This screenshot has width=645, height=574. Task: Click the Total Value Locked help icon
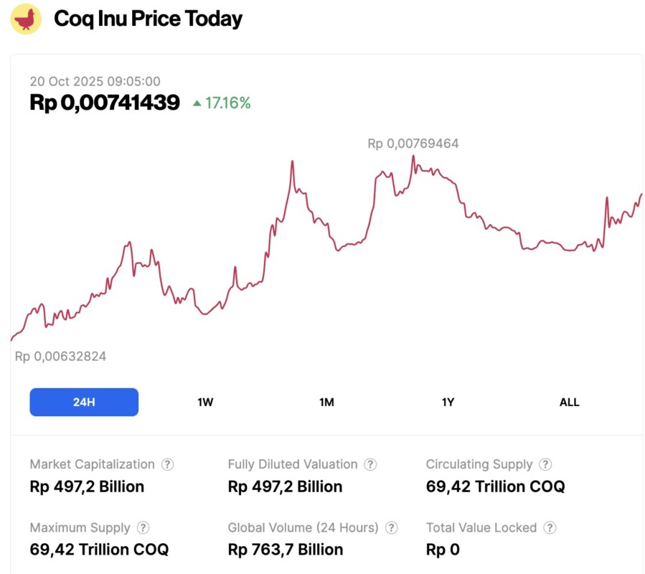tap(550, 528)
